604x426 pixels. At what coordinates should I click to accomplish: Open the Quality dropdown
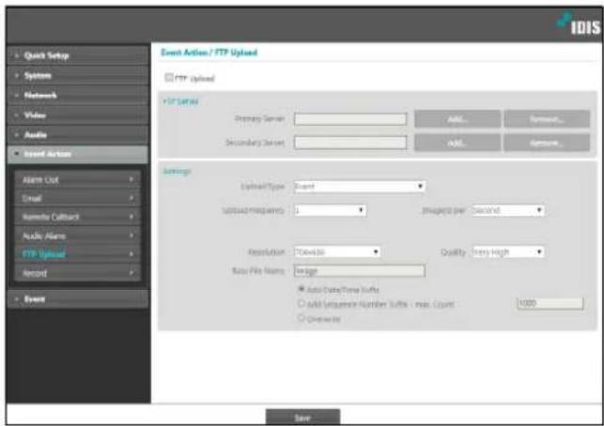[508, 252]
